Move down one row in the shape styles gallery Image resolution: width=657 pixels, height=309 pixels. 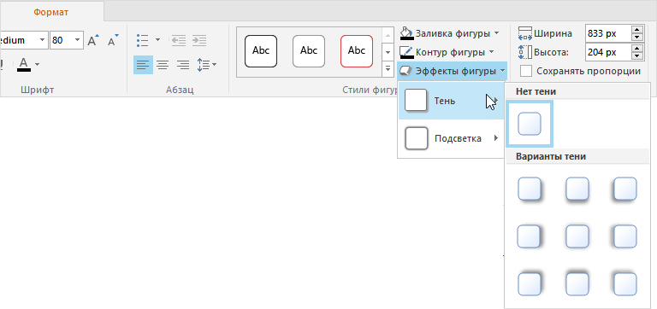click(388, 52)
